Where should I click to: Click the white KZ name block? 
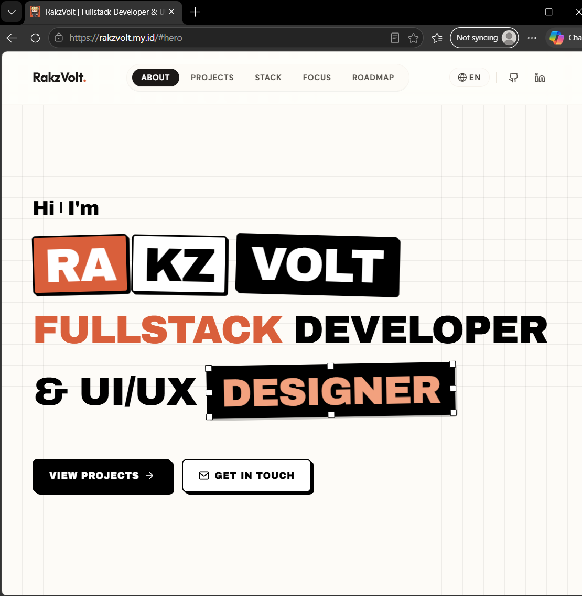[180, 265]
